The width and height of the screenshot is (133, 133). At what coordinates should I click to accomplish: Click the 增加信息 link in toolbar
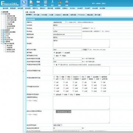6,8
